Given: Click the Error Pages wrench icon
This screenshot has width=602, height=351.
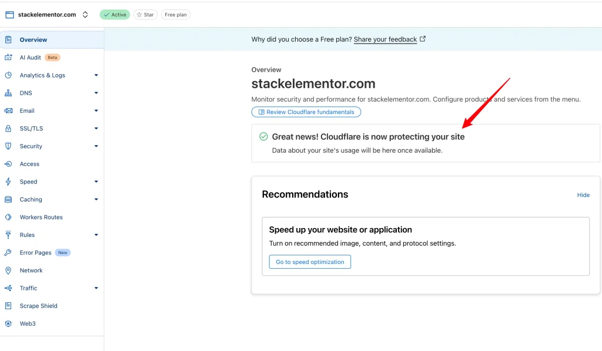Looking at the screenshot, I should pyautogui.click(x=8, y=253).
